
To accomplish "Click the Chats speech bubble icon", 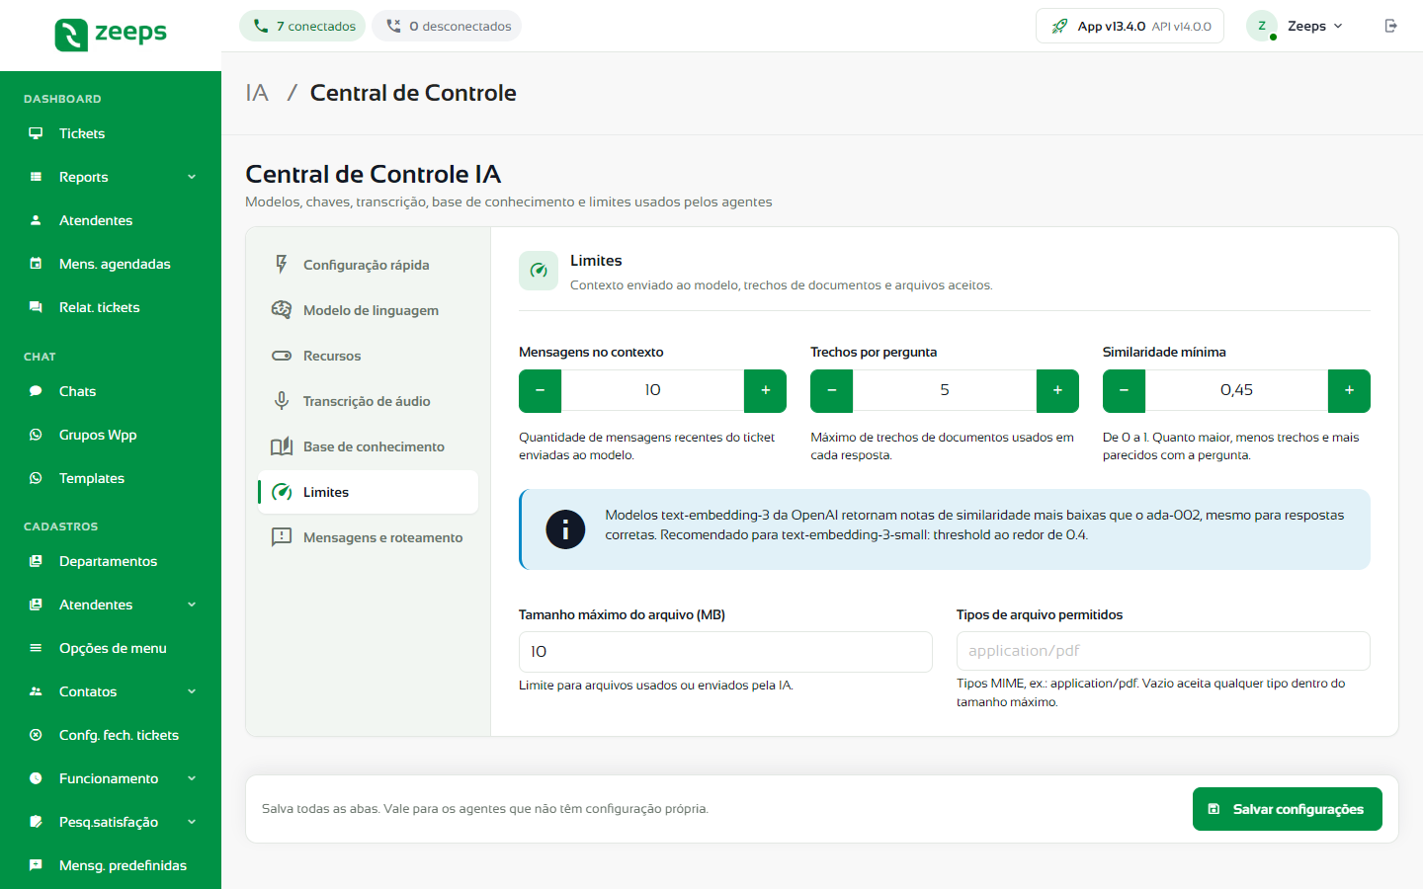I will point(36,391).
